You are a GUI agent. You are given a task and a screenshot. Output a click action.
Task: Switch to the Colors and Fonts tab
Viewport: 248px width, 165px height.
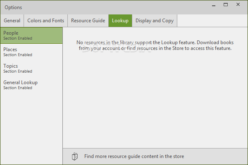45,21
